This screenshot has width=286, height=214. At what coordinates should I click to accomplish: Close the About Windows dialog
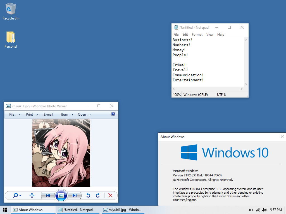(x=282, y=137)
